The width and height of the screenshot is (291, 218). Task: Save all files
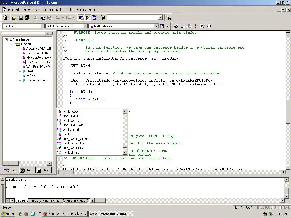pyautogui.click(x=27, y=18)
